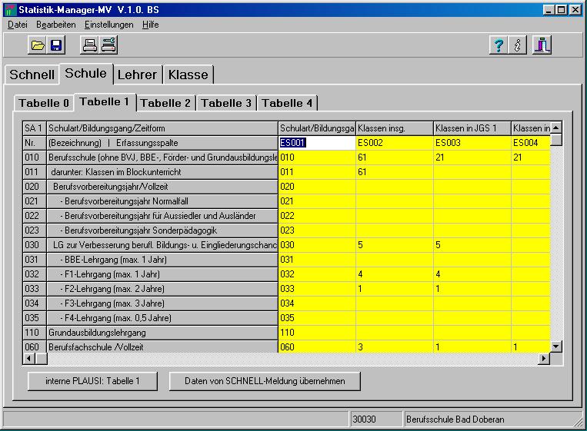Click the open folder toolbar icon
The height and width of the screenshot is (431, 587).
[x=38, y=45]
